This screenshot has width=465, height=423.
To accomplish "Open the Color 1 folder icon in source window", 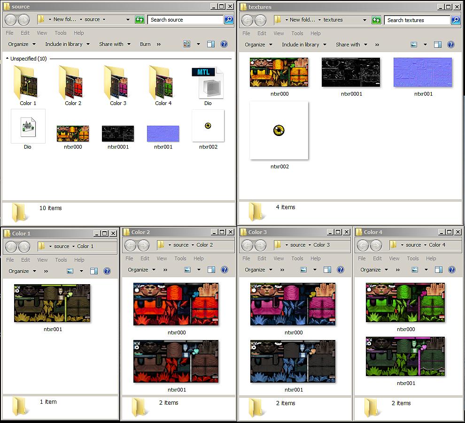I will click(26, 83).
